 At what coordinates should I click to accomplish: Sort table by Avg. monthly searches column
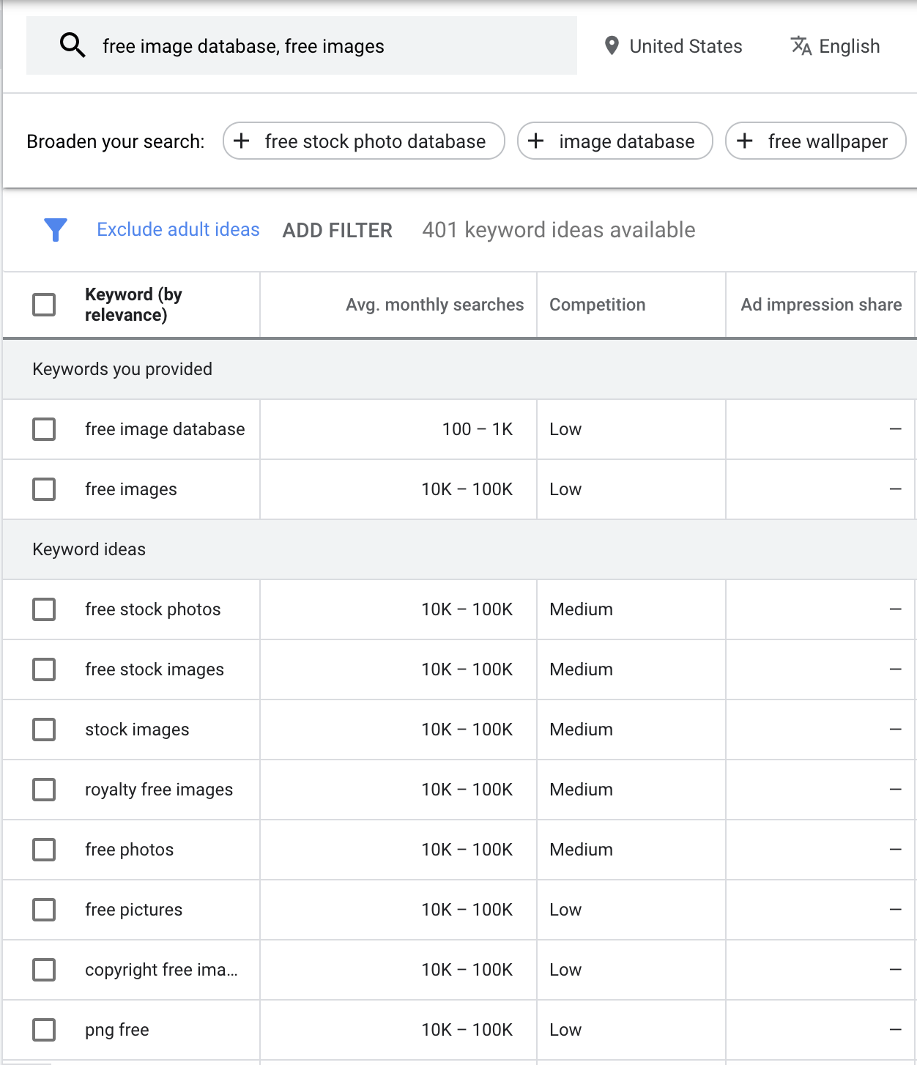click(434, 304)
